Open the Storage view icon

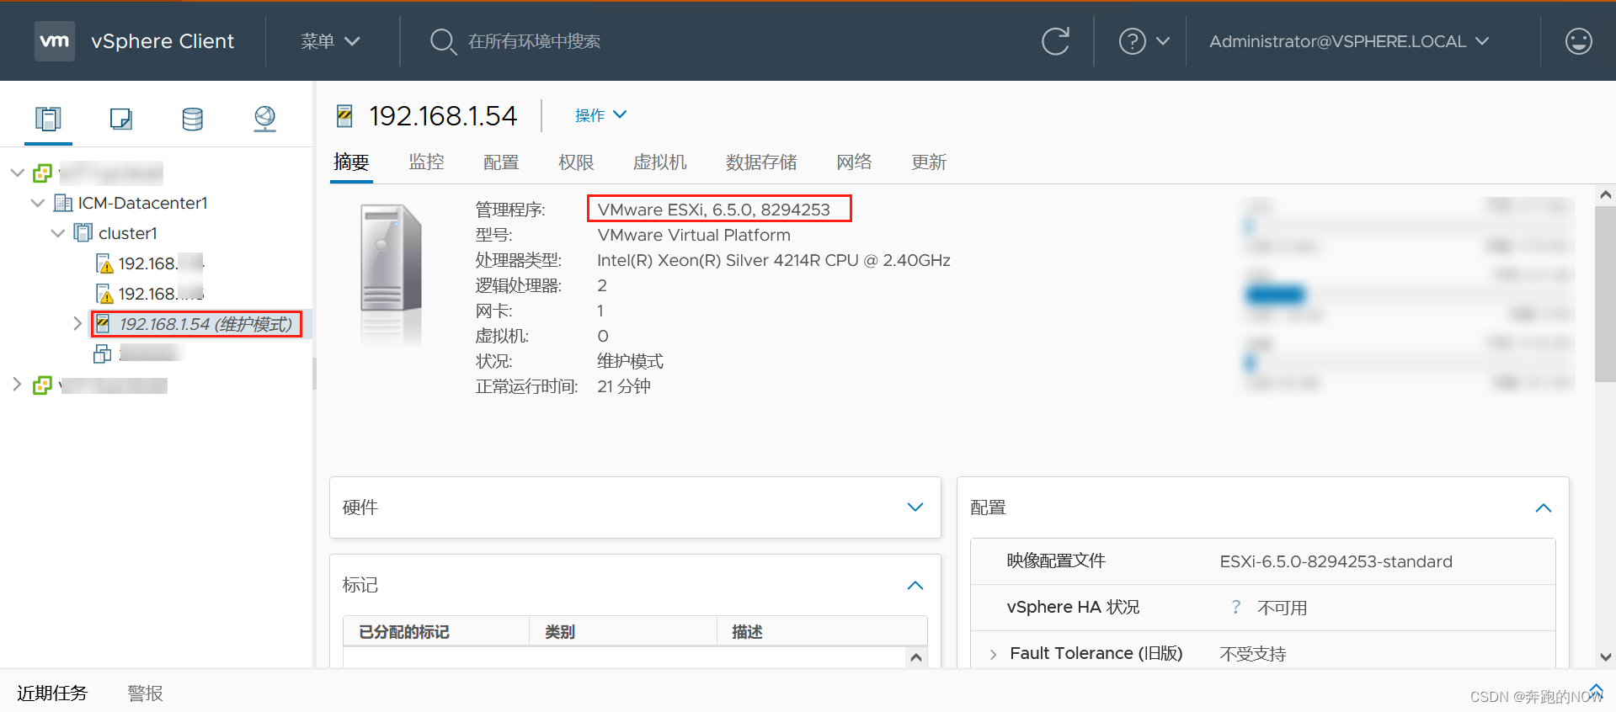193,119
